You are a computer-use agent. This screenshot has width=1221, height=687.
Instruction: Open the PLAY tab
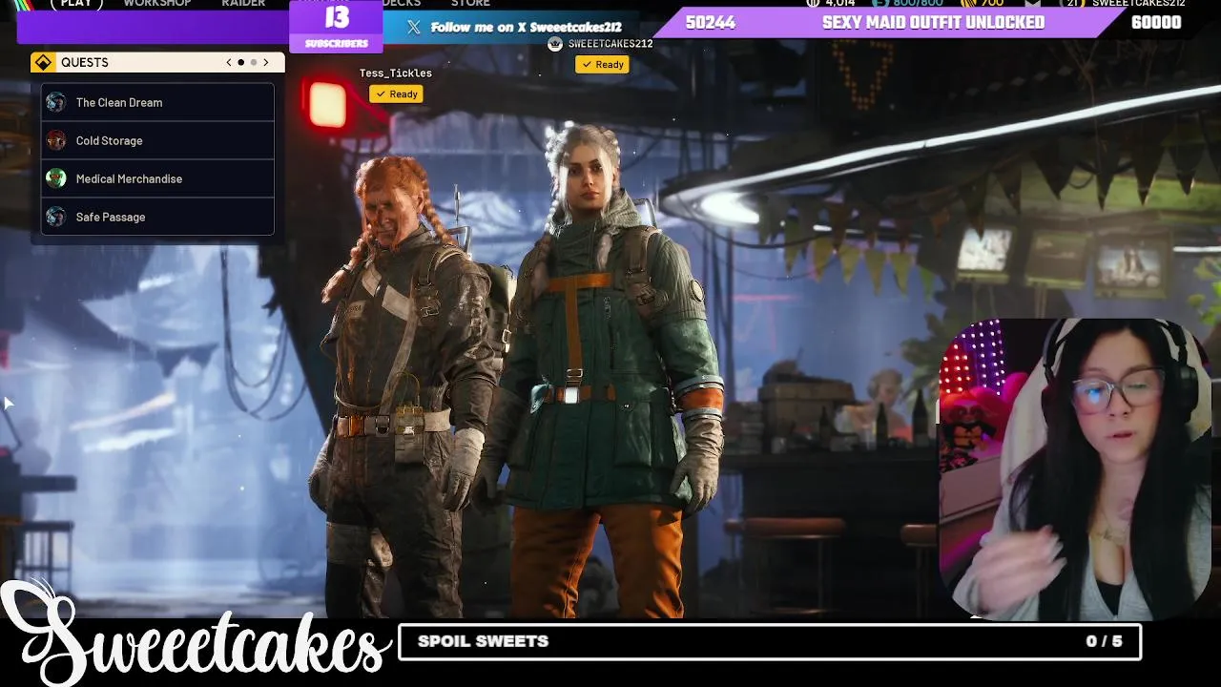[76, 4]
